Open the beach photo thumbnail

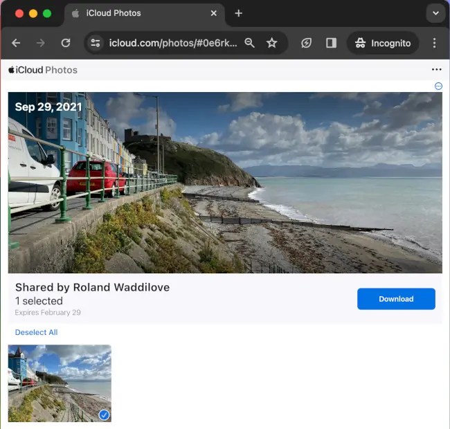(x=60, y=383)
